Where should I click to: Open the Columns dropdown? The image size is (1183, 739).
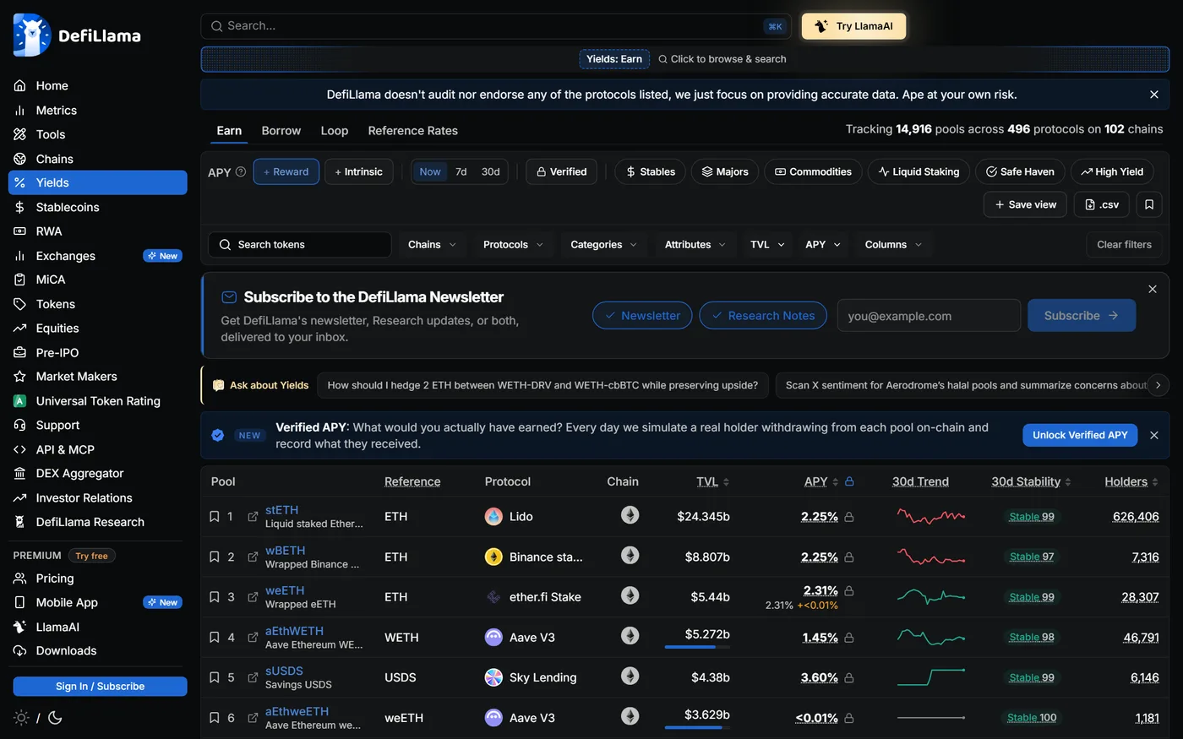[x=894, y=245]
